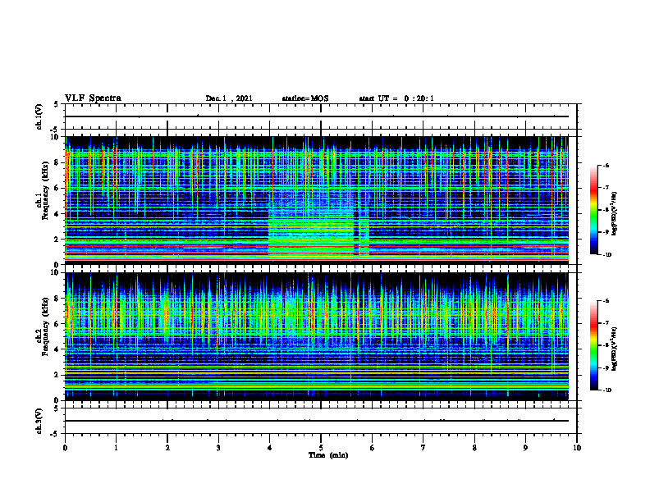This screenshot has height=502, width=650.
Task: Click the '-10' label on lower color scale
Action: click(x=607, y=390)
